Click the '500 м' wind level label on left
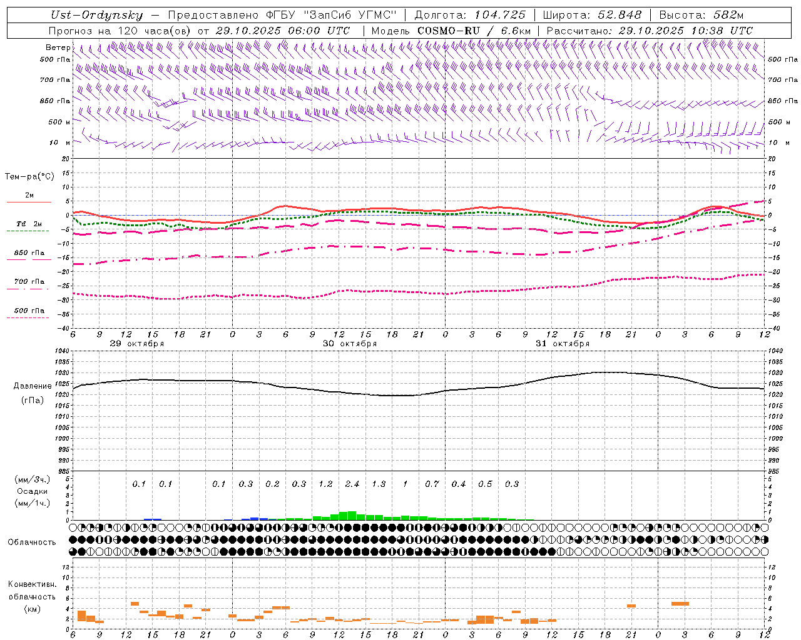This screenshot has height=640, width=801. coord(59,122)
